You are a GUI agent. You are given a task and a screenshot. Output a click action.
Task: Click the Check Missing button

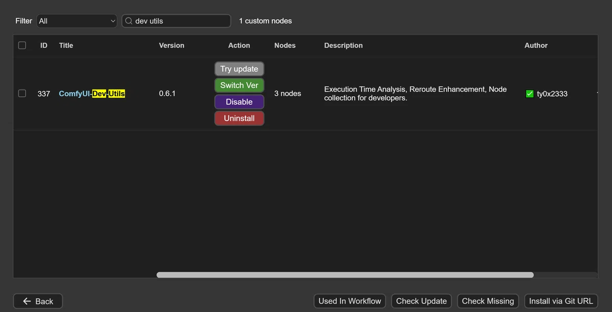(488, 301)
